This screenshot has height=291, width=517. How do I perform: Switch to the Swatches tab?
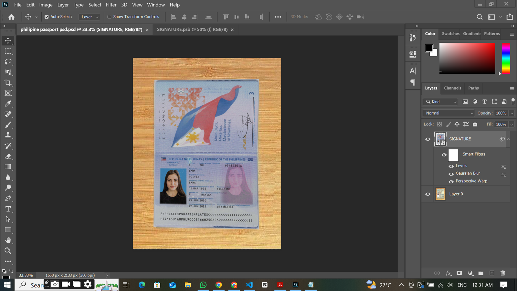point(450,34)
